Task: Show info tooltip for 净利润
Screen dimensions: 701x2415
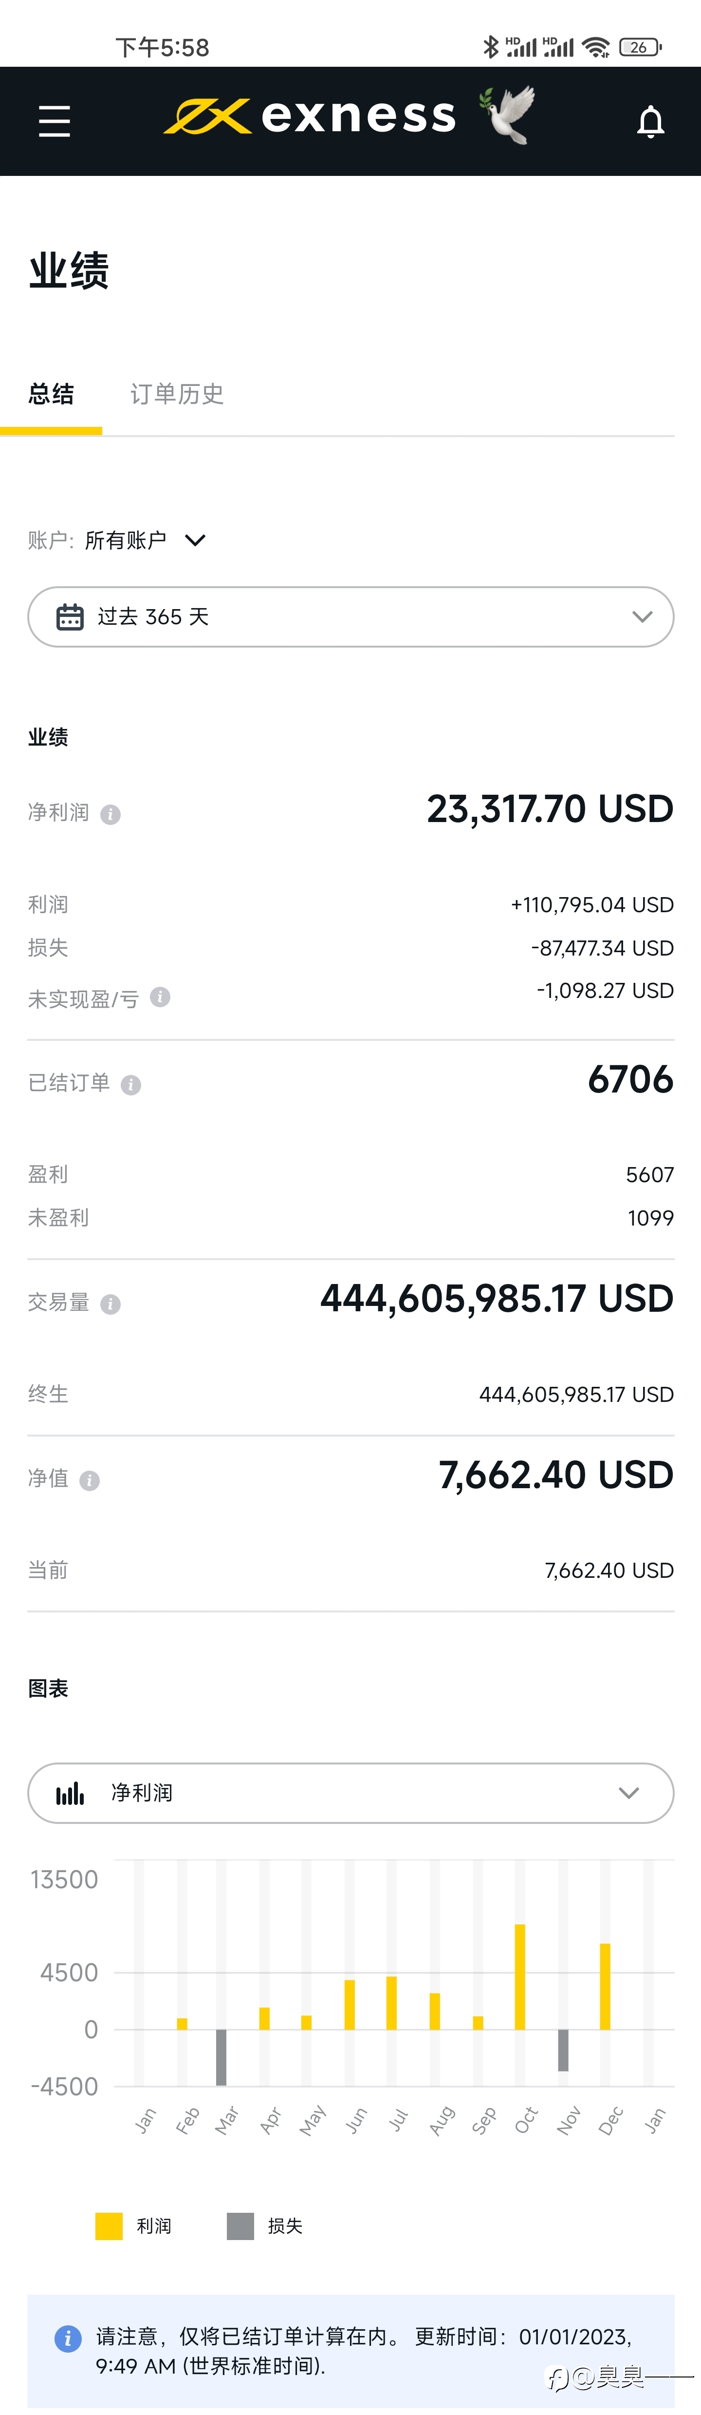Action: (x=111, y=814)
